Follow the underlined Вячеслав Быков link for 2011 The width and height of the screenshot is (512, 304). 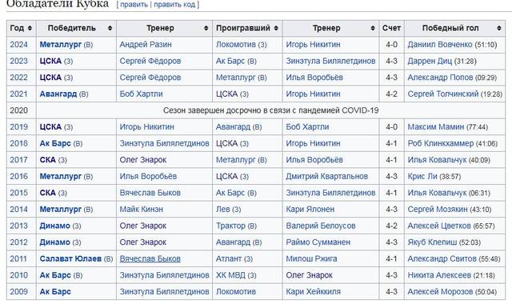(150, 259)
